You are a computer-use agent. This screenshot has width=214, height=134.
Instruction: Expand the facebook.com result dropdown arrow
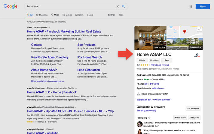point(76,88)
